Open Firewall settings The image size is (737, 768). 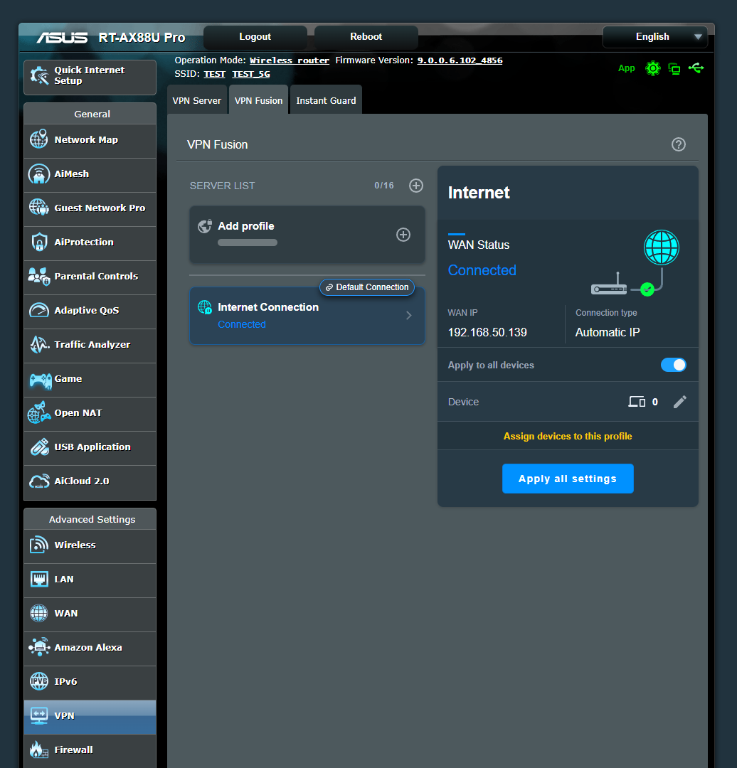[90, 751]
